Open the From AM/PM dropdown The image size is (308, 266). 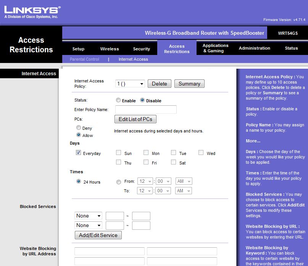coord(184,181)
